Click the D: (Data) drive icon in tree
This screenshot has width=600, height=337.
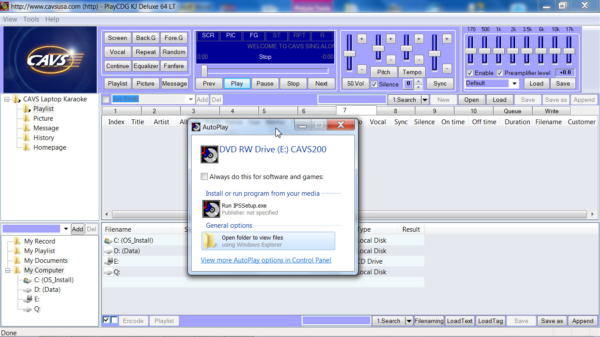click(x=28, y=290)
